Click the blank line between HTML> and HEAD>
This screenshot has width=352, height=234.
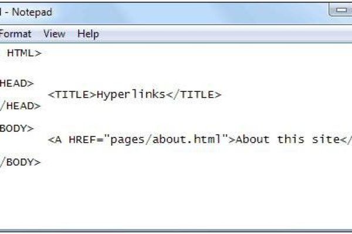click(117, 68)
